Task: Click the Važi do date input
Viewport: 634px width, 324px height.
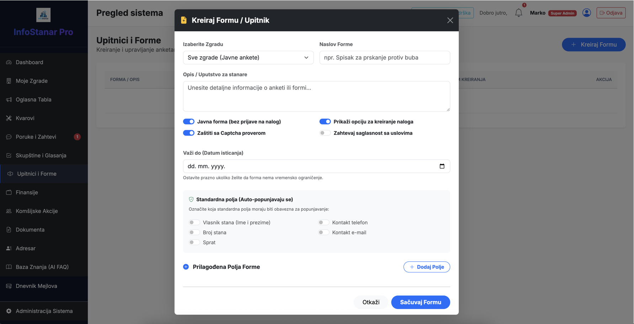Action: tap(316, 166)
